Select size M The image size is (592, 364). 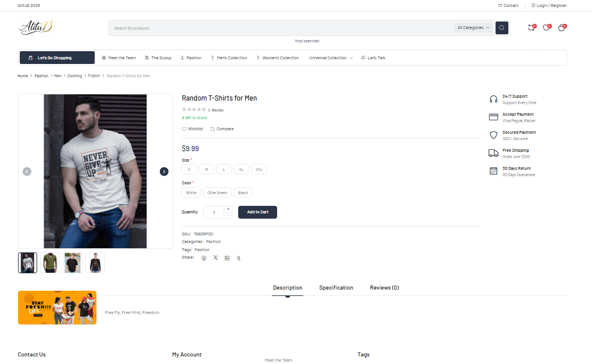tap(206, 169)
